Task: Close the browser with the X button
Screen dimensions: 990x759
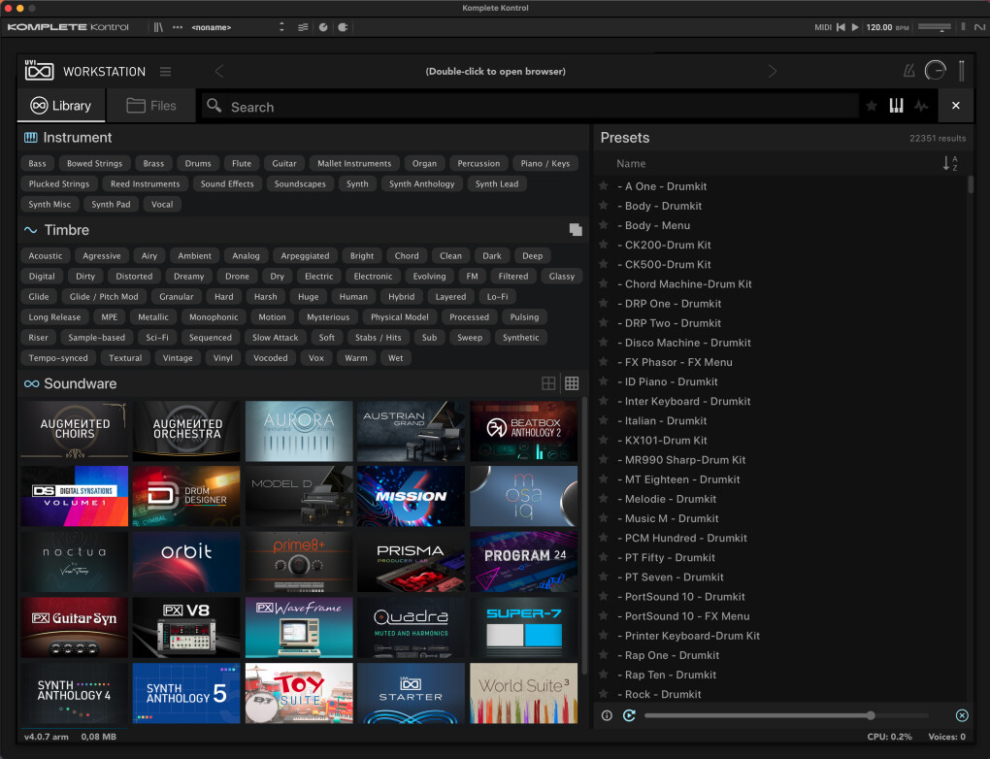Action: pos(955,106)
